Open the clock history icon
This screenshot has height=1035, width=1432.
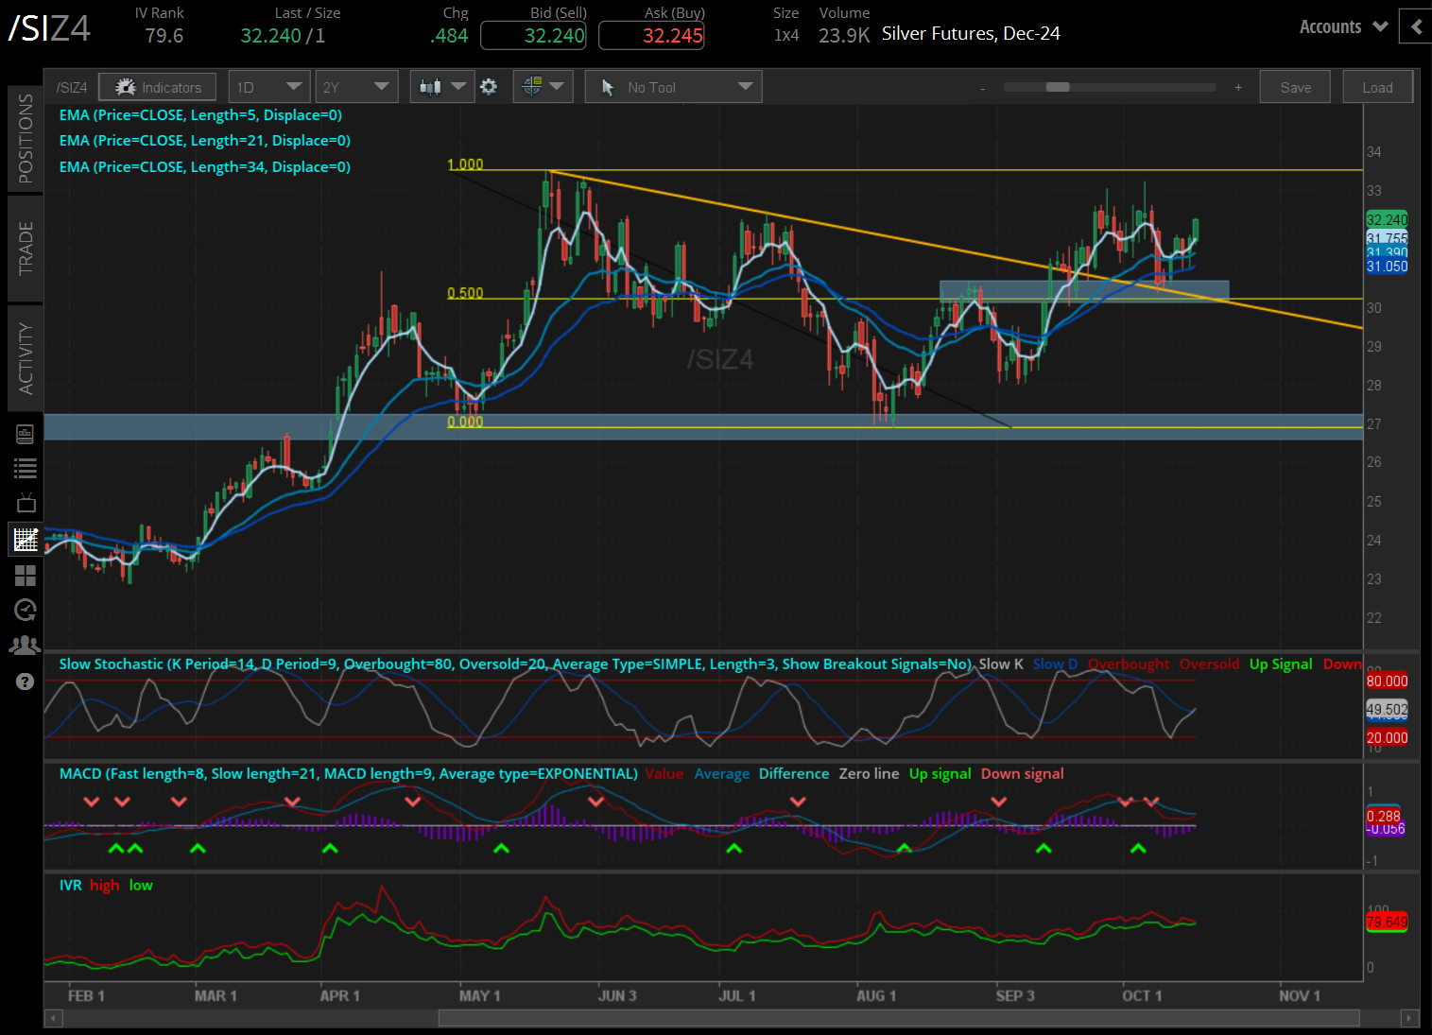26,610
